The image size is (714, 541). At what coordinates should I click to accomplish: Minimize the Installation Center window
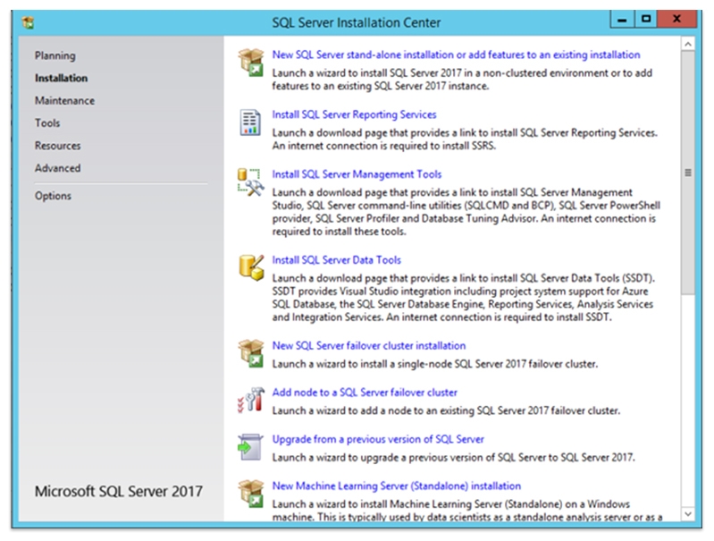click(x=622, y=19)
